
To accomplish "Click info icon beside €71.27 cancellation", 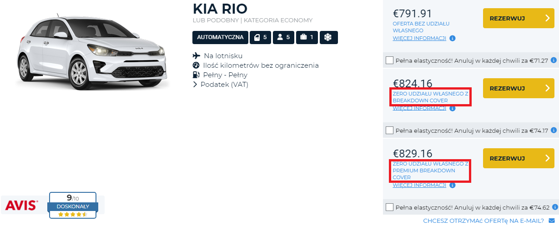I will (554, 60).
